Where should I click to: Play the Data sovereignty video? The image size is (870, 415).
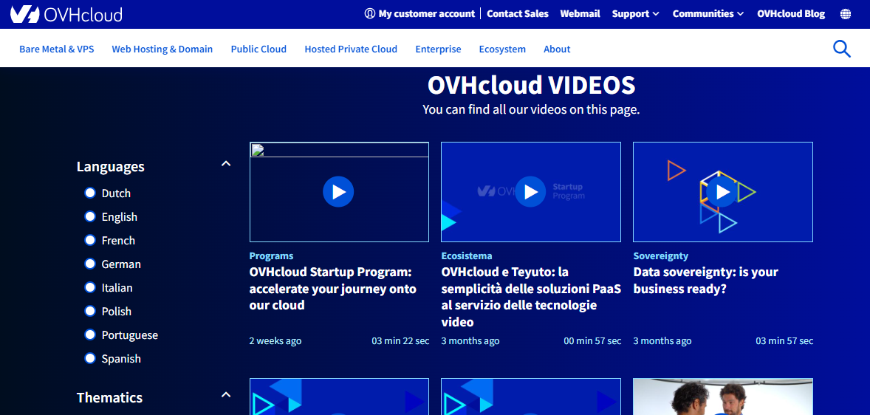click(722, 192)
